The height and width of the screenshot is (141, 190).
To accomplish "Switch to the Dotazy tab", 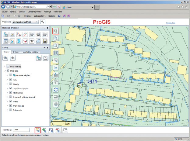I will (16, 52).
